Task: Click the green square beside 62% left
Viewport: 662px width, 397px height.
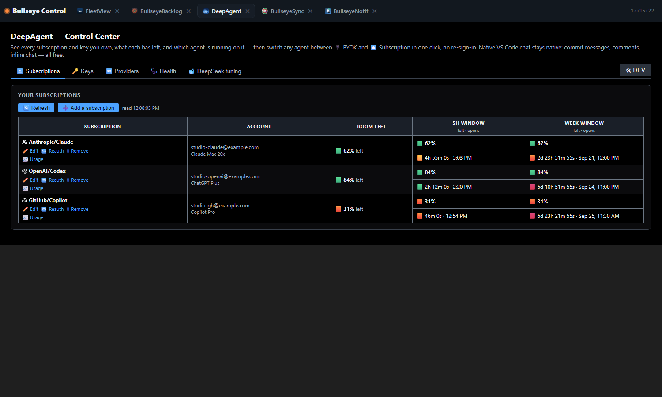Action: (x=339, y=151)
